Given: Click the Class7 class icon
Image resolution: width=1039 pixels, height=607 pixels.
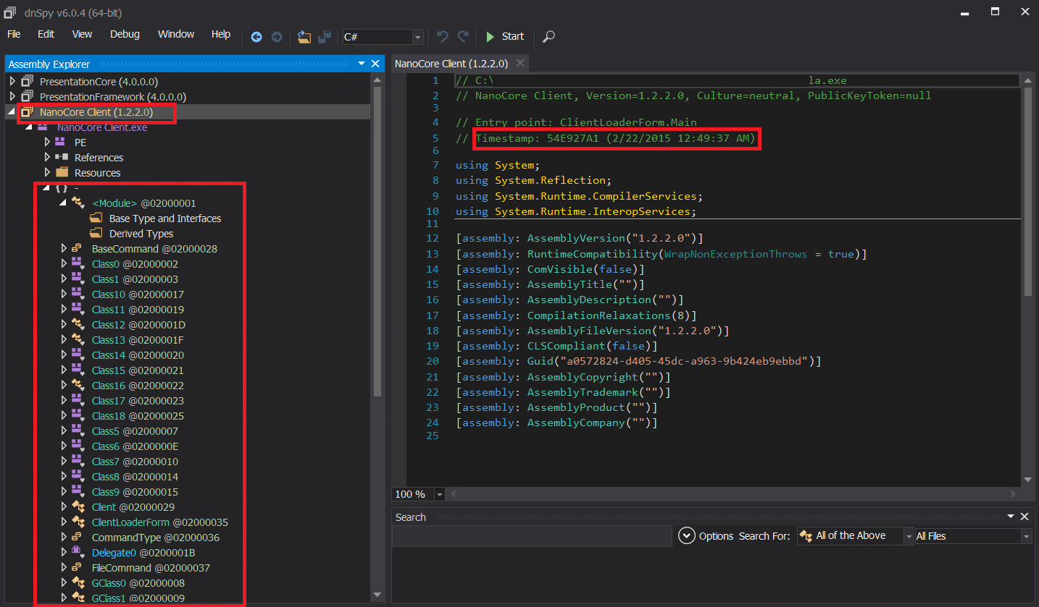Looking at the screenshot, I should (x=77, y=462).
